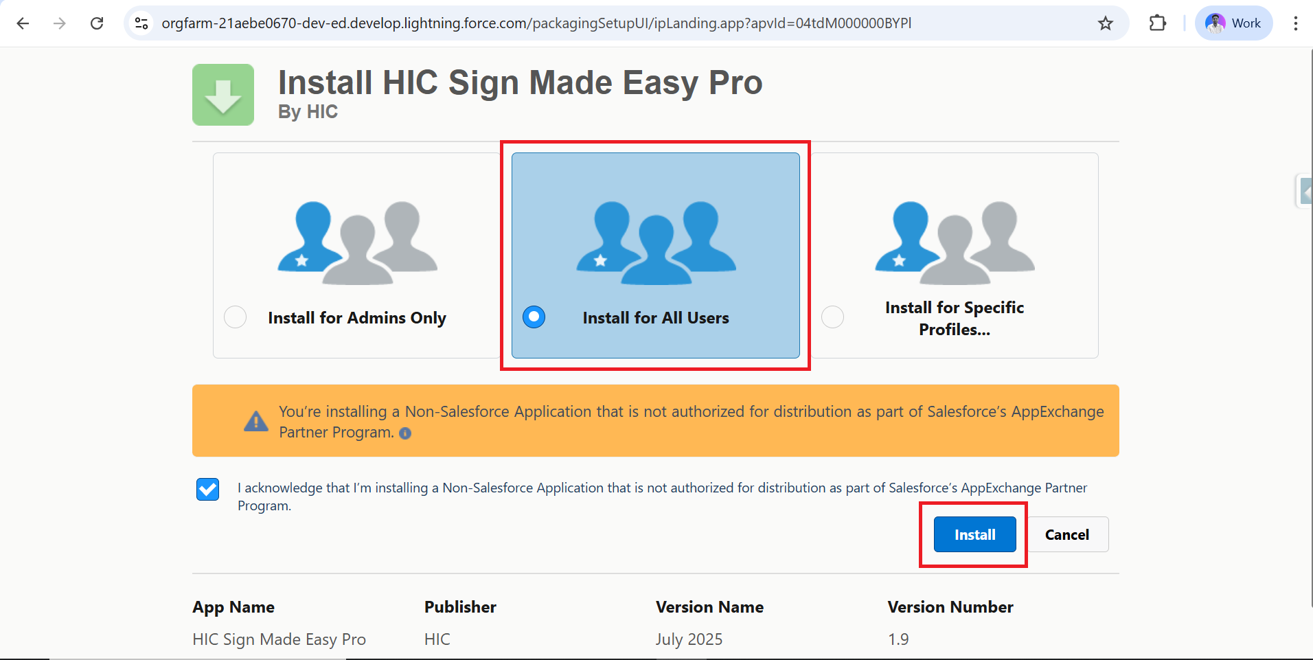Viewport: 1313px width, 660px height.
Task: Uncheck the Non-Salesforce acknowledgment checkbox
Action: click(207, 490)
